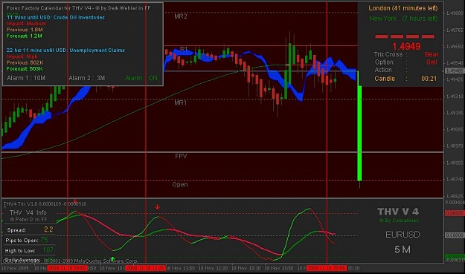This screenshot has height=274, width=465.
Task: Click the Candle countdown 00:21
Action: point(429,79)
